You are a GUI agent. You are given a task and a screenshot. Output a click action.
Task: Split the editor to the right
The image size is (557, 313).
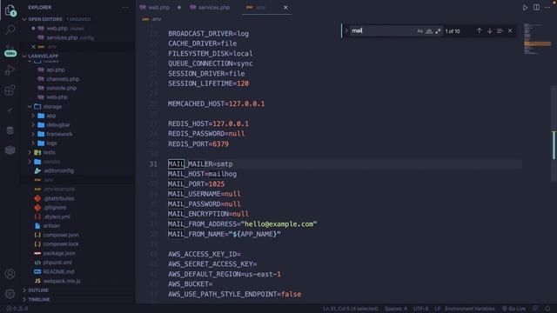[x=536, y=8]
